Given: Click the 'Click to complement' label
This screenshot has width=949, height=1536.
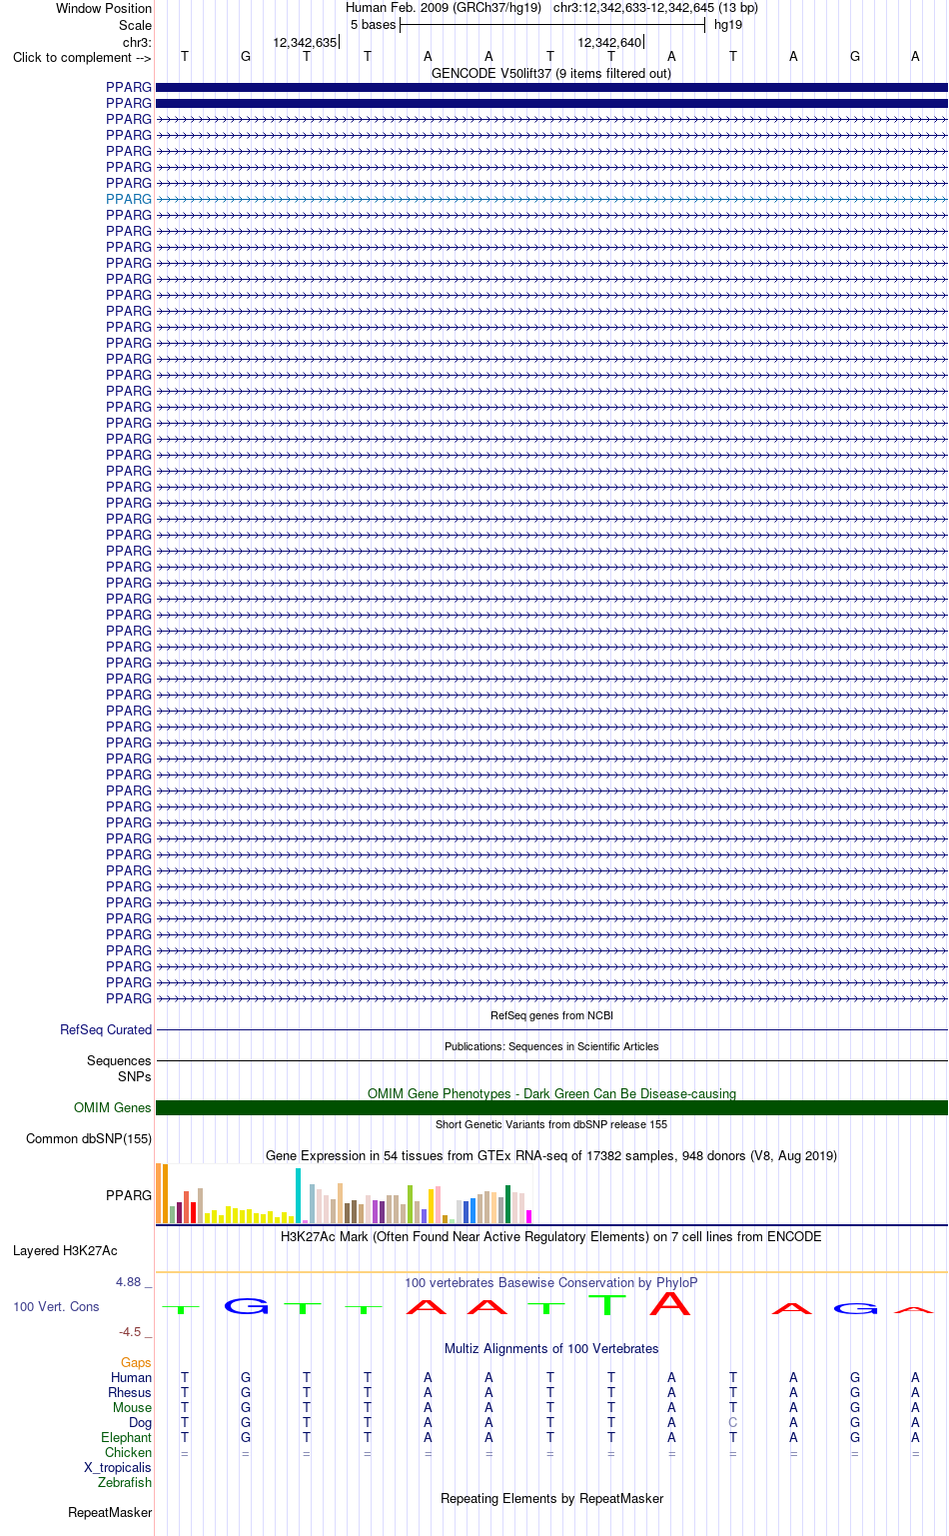Looking at the screenshot, I should [82, 57].
